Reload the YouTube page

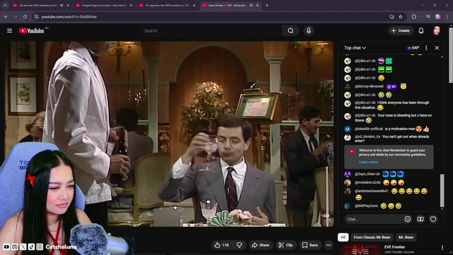coord(25,17)
